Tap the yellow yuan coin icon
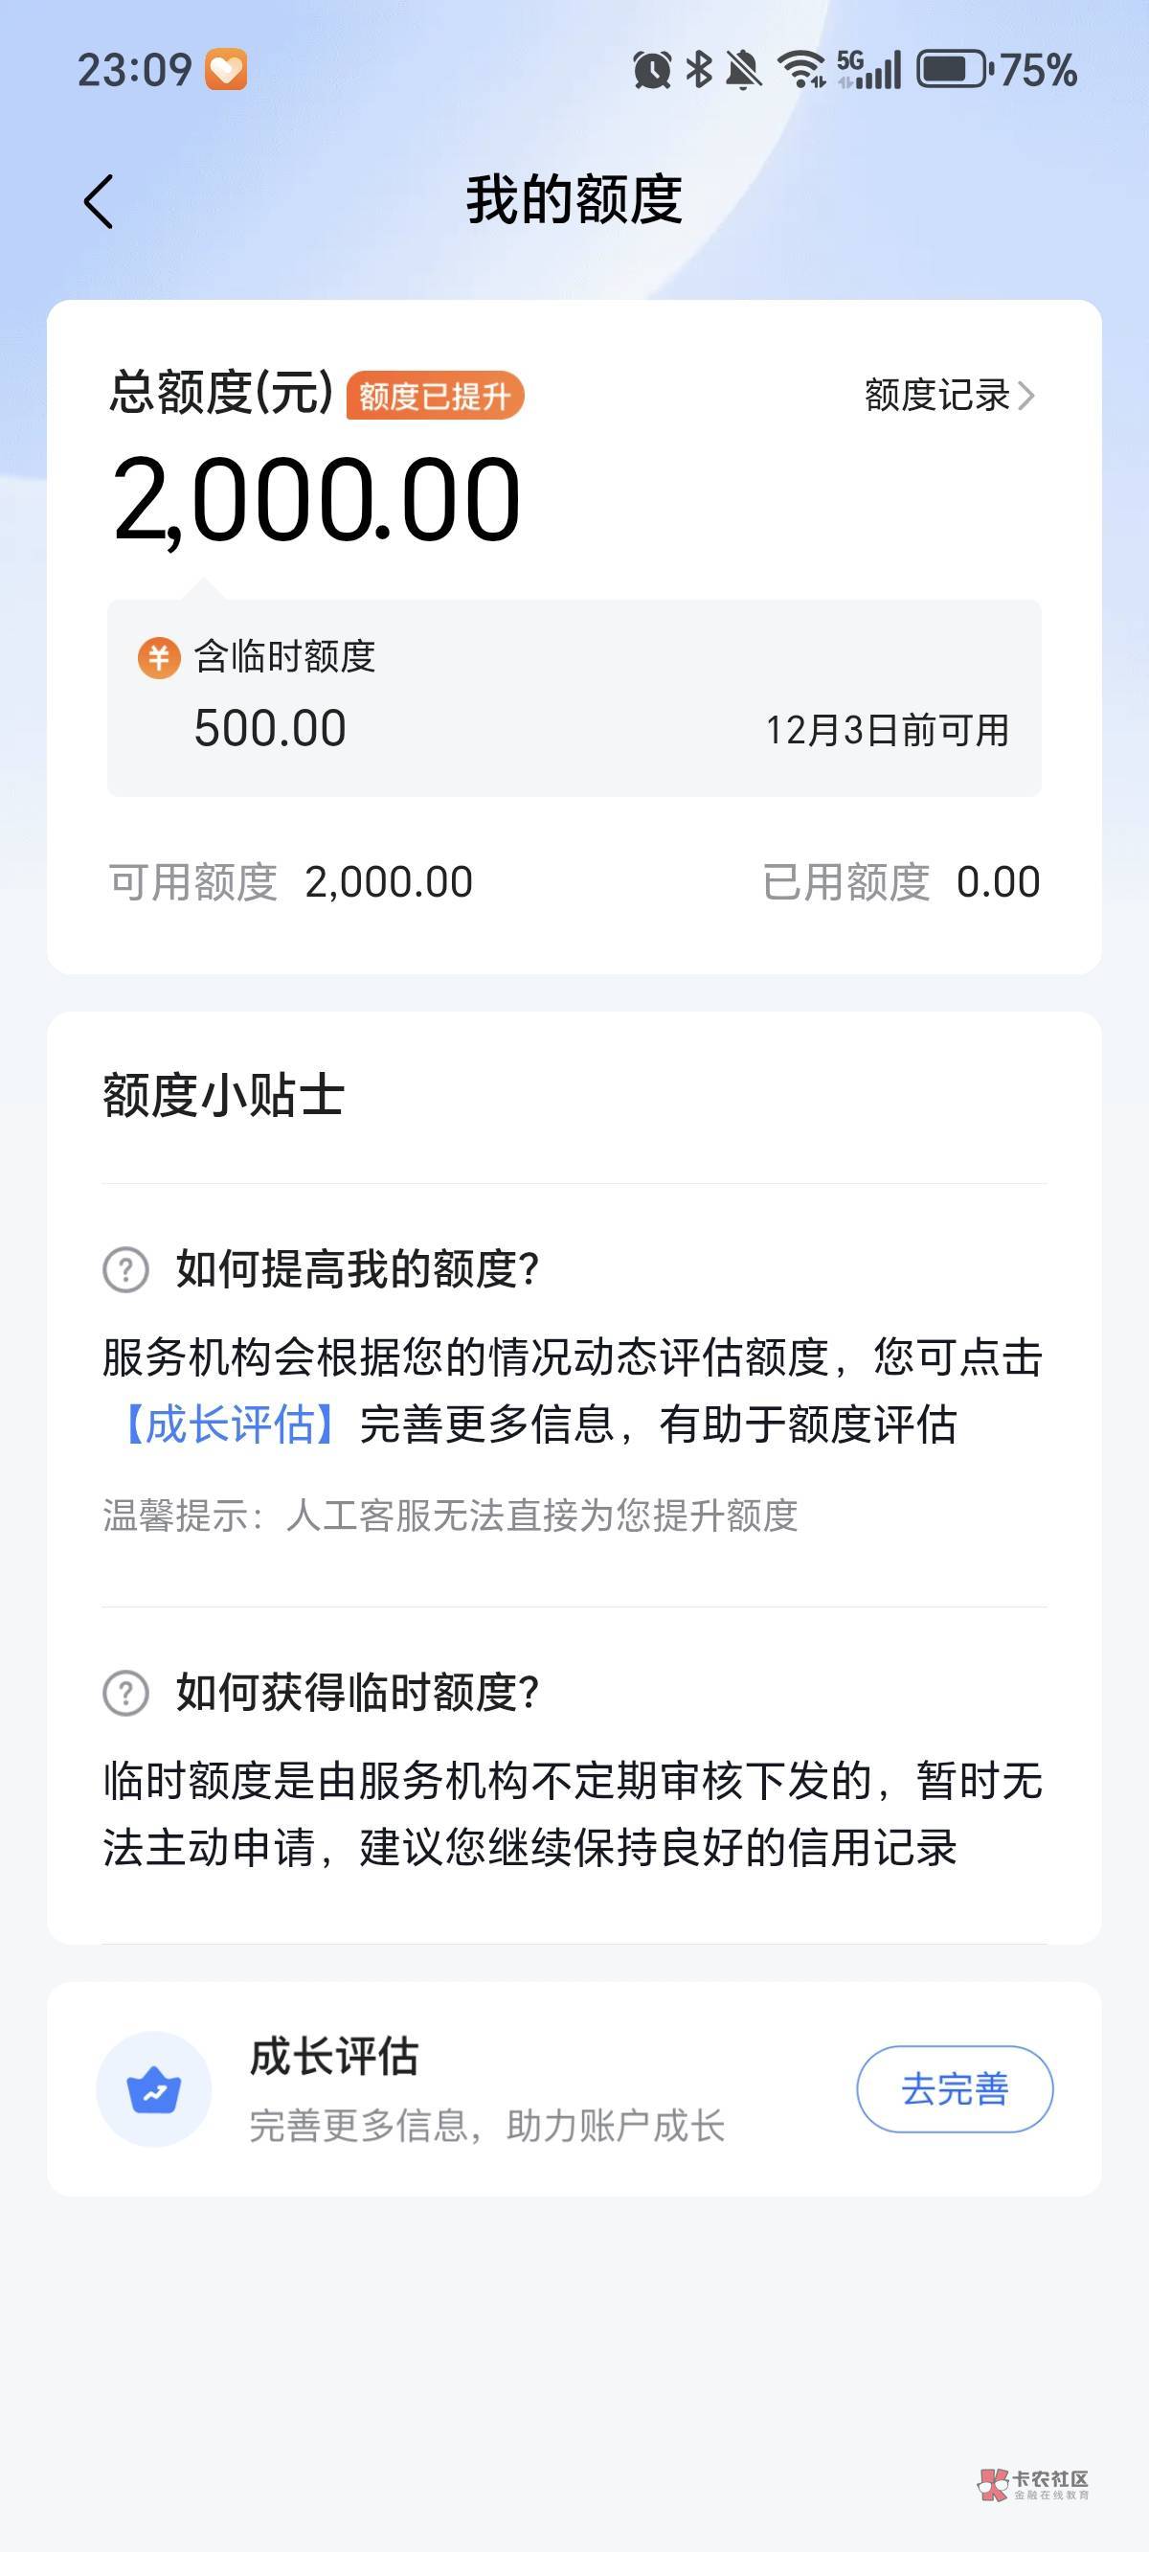Viewport: 1149px width, 2552px height. [159, 657]
